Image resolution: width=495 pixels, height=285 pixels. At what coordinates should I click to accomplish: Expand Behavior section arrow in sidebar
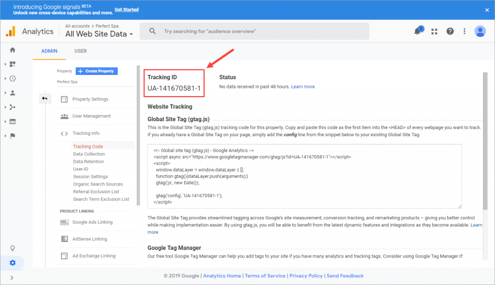(x=5, y=122)
